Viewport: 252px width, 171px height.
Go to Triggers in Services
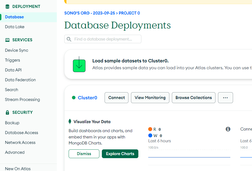[12, 60]
